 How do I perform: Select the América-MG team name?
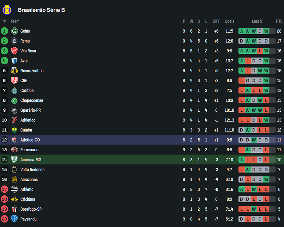31,160
